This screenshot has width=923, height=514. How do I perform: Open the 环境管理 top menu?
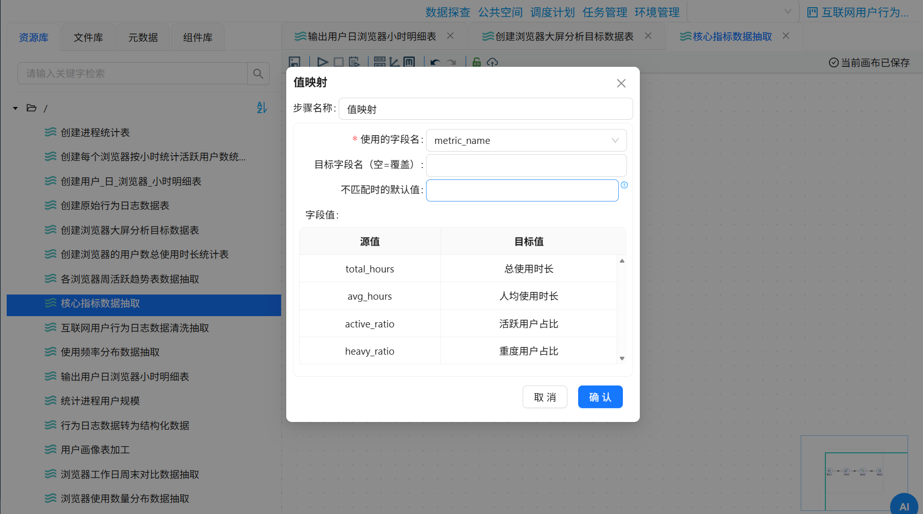[657, 12]
